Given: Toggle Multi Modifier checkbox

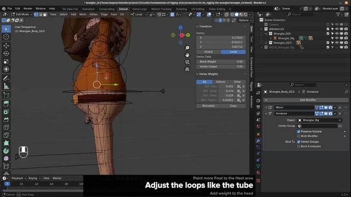Looking at the screenshot, I should point(298,136).
